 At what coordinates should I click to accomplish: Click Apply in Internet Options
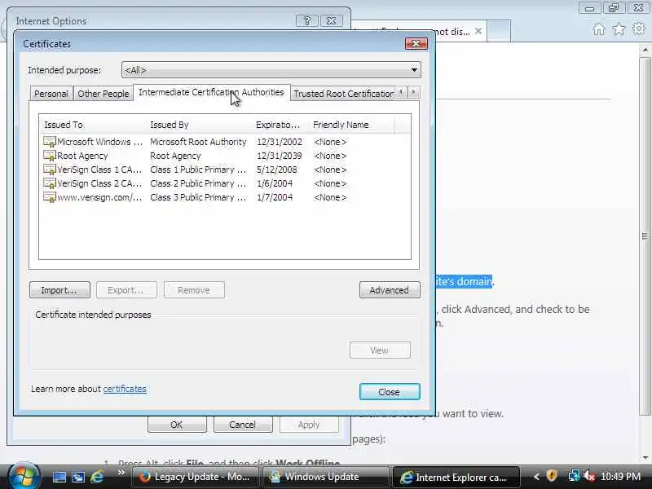pyautogui.click(x=309, y=425)
